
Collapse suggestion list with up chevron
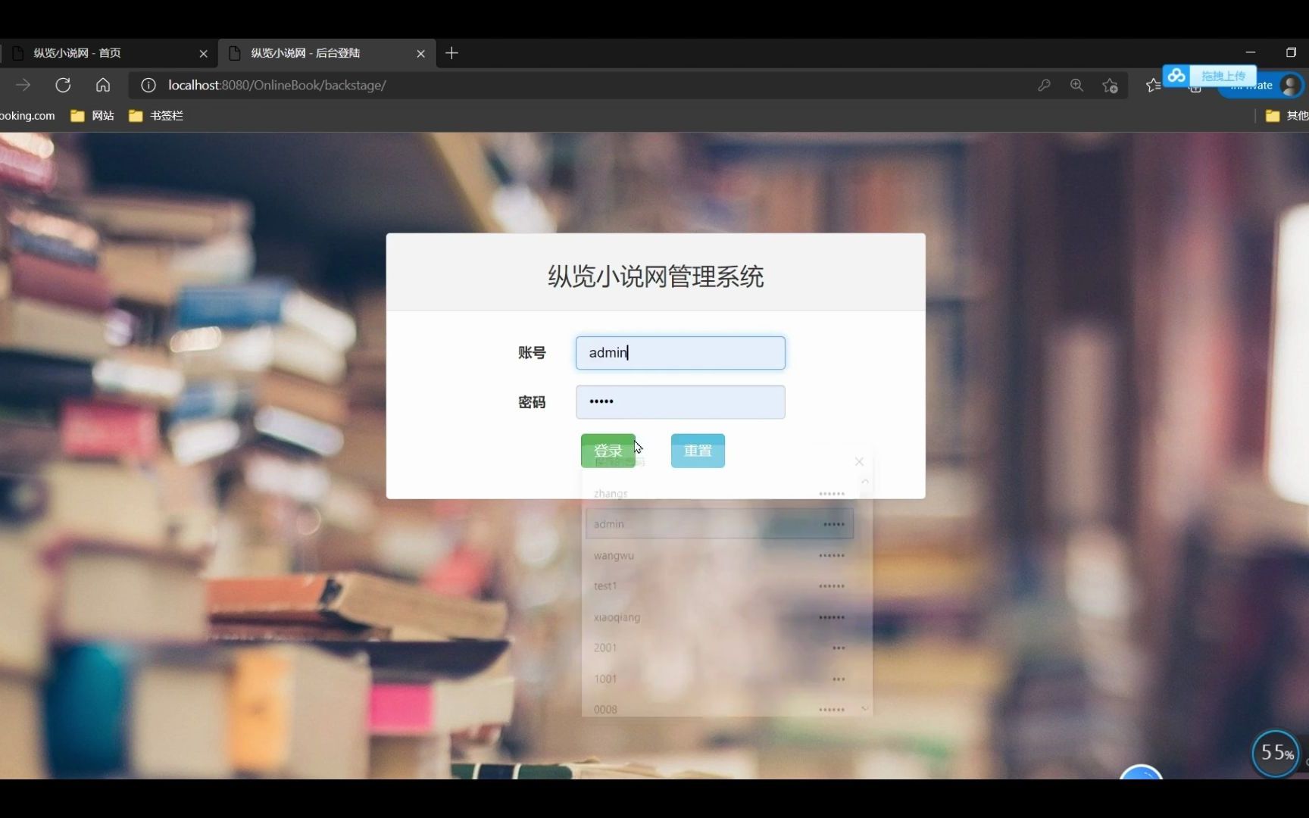click(864, 482)
